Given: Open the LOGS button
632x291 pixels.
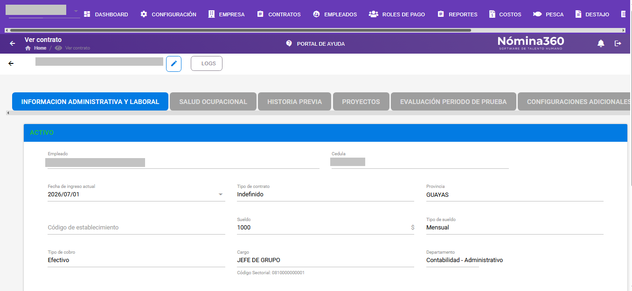Looking at the screenshot, I should [x=207, y=63].
